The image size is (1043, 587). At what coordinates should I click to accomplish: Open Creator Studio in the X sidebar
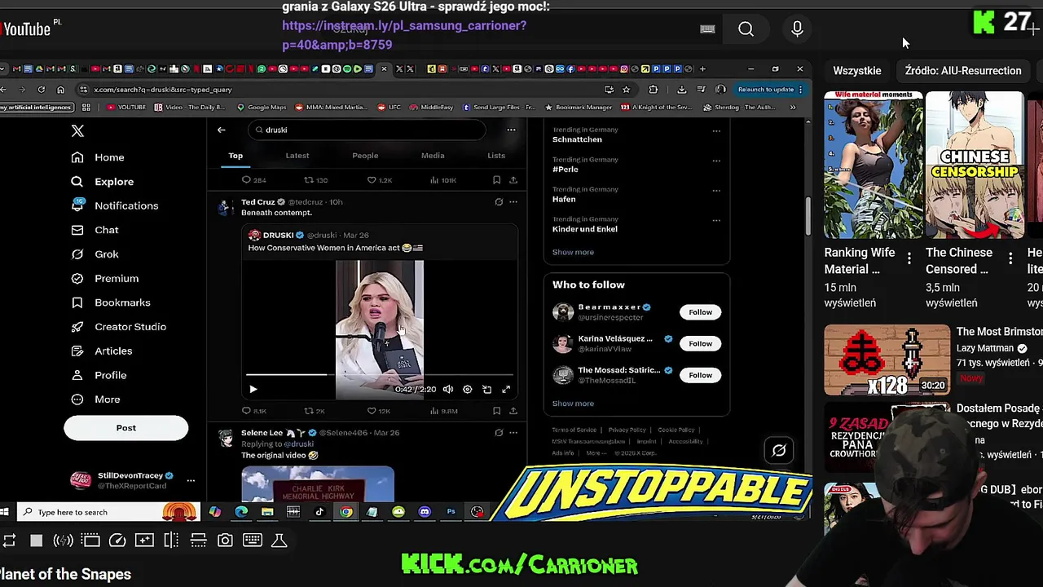tap(118, 327)
